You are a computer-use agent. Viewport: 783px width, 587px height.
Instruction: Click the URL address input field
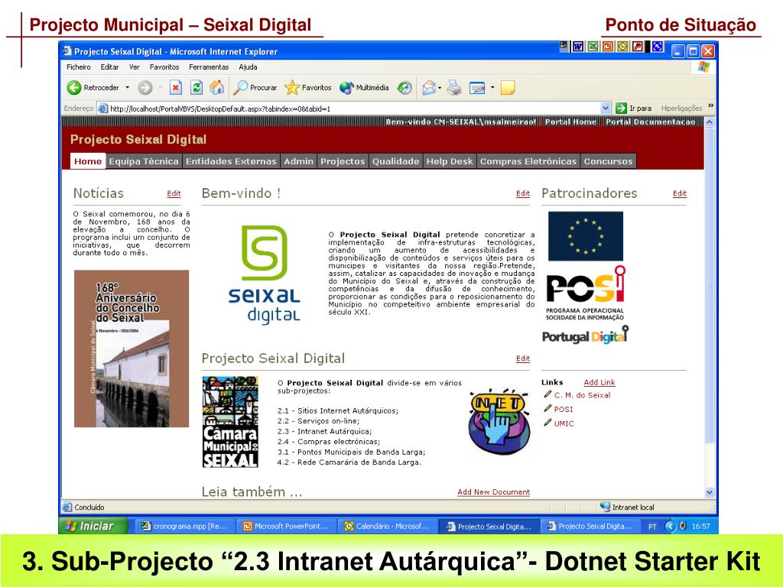355,109
